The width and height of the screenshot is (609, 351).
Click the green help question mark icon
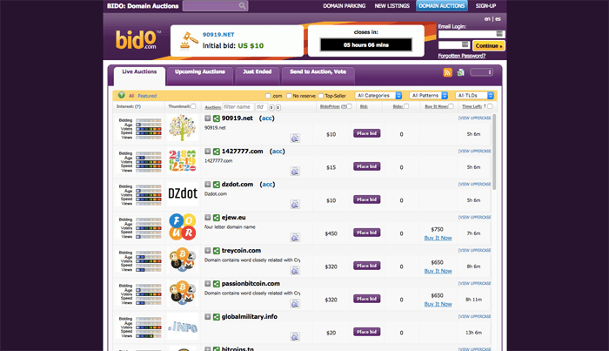pyautogui.click(x=122, y=95)
